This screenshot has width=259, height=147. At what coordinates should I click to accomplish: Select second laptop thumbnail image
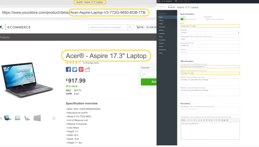(17, 118)
